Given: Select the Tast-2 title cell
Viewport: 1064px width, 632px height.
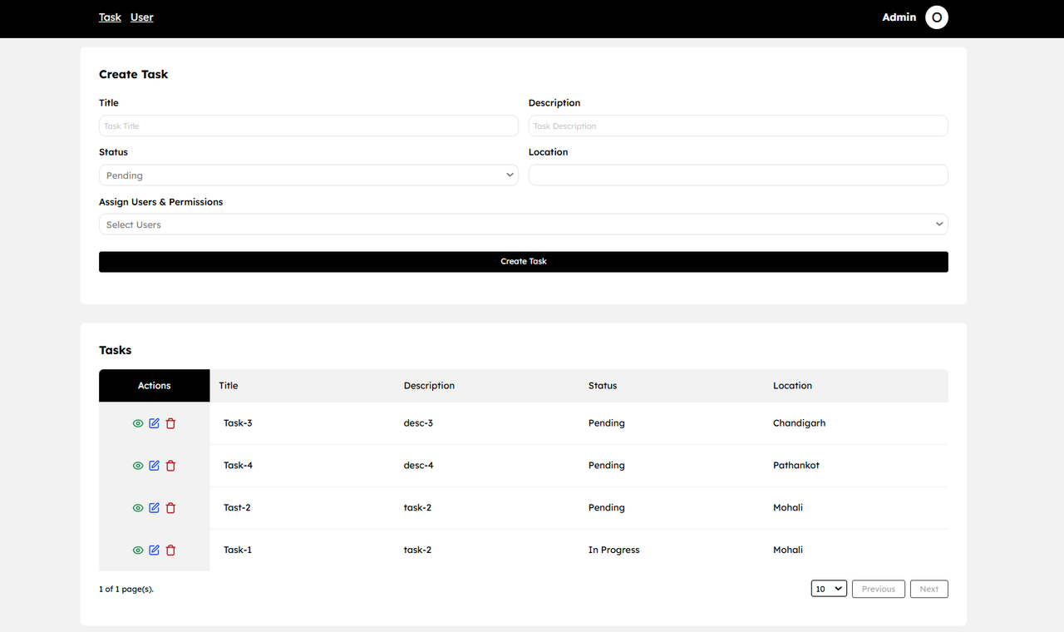Looking at the screenshot, I should 237,508.
